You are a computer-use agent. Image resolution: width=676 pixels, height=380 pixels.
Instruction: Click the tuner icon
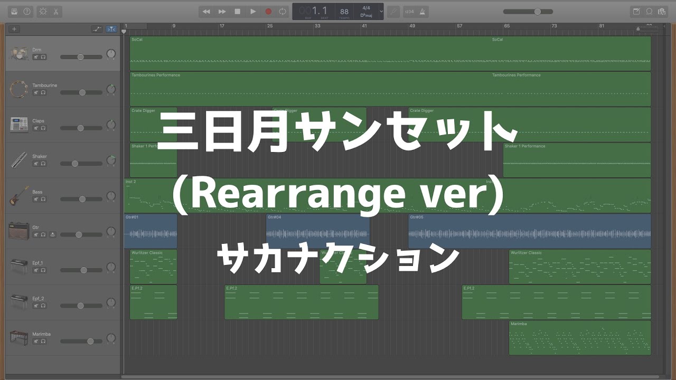point(393,11)
